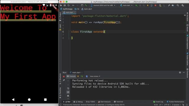Image resolution: width=189 pixels, height=106 pixels.
Task: Navigate back with the left arrow icon
Action: 73,5
